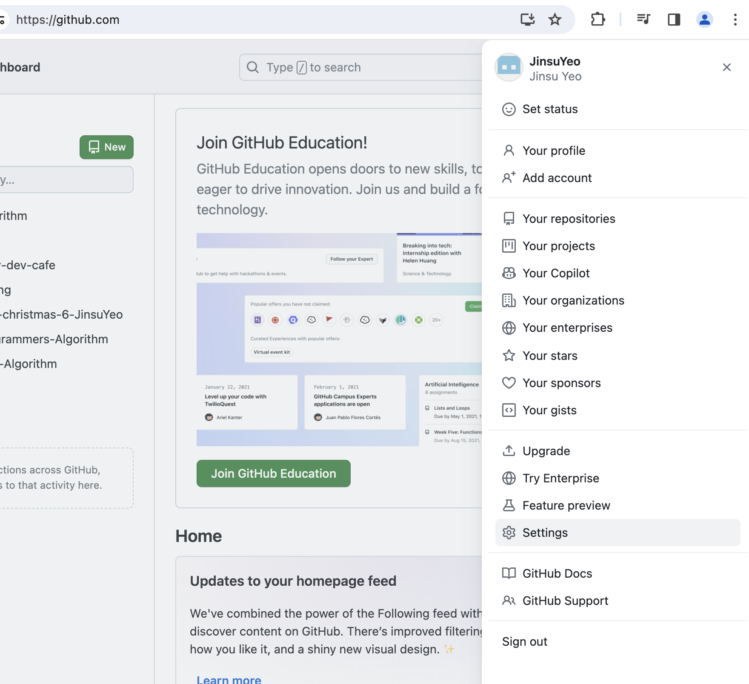Open Your Copilot from the menu

[617, 273]
